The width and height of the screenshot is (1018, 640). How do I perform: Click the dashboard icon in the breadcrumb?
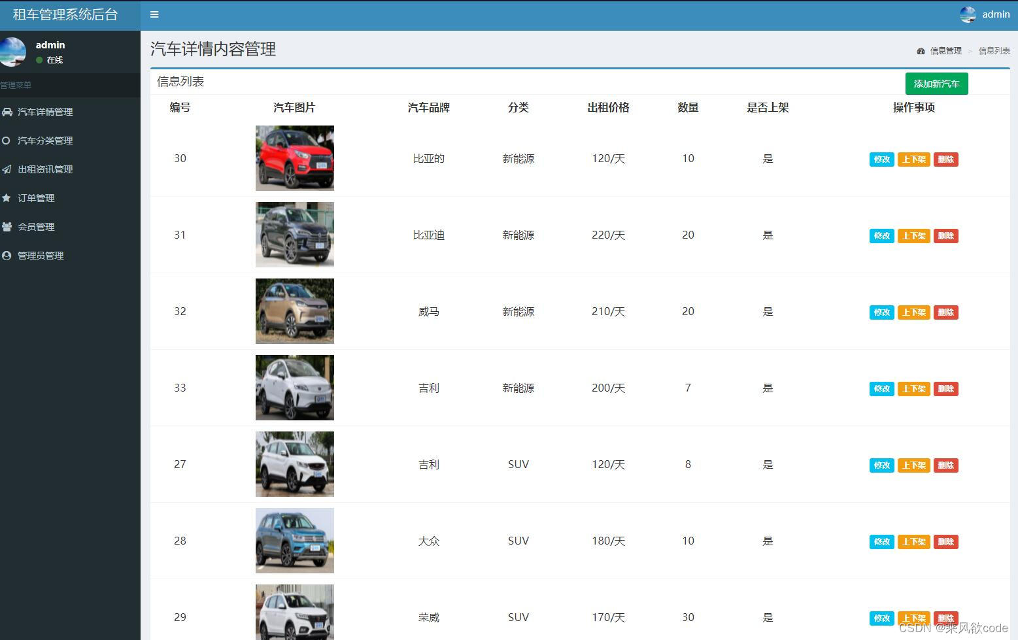point(921,51)
